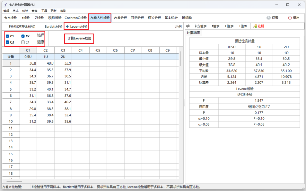Select the C9 column header
Image resolution: width=306 pixels, height=191 pixels.
pos(168,50)
